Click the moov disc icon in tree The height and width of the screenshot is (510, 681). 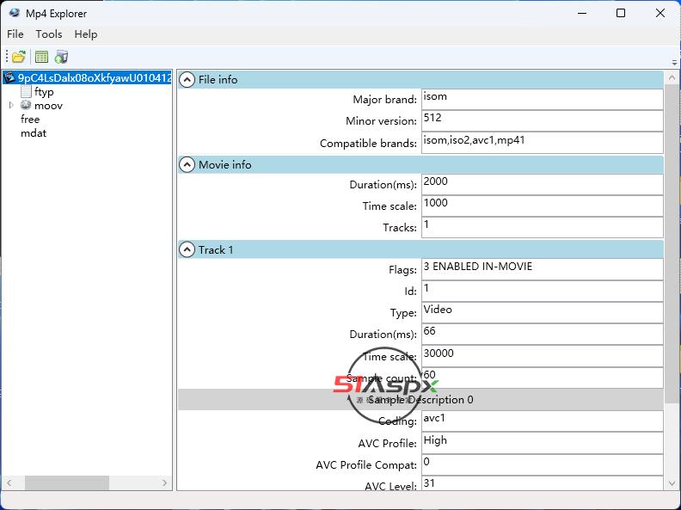26,105
